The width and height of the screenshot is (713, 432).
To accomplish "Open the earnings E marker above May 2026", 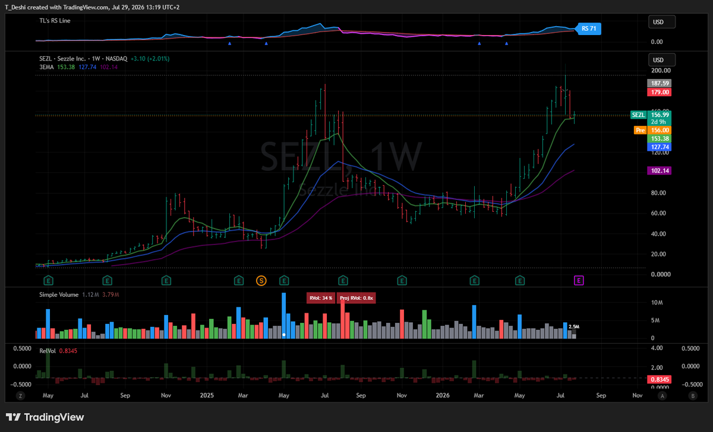I will coord(520,280).
